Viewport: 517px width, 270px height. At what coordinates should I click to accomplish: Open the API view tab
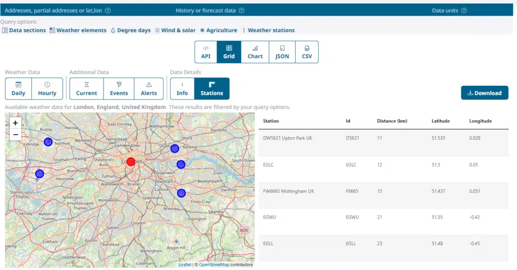pos(206,52)
